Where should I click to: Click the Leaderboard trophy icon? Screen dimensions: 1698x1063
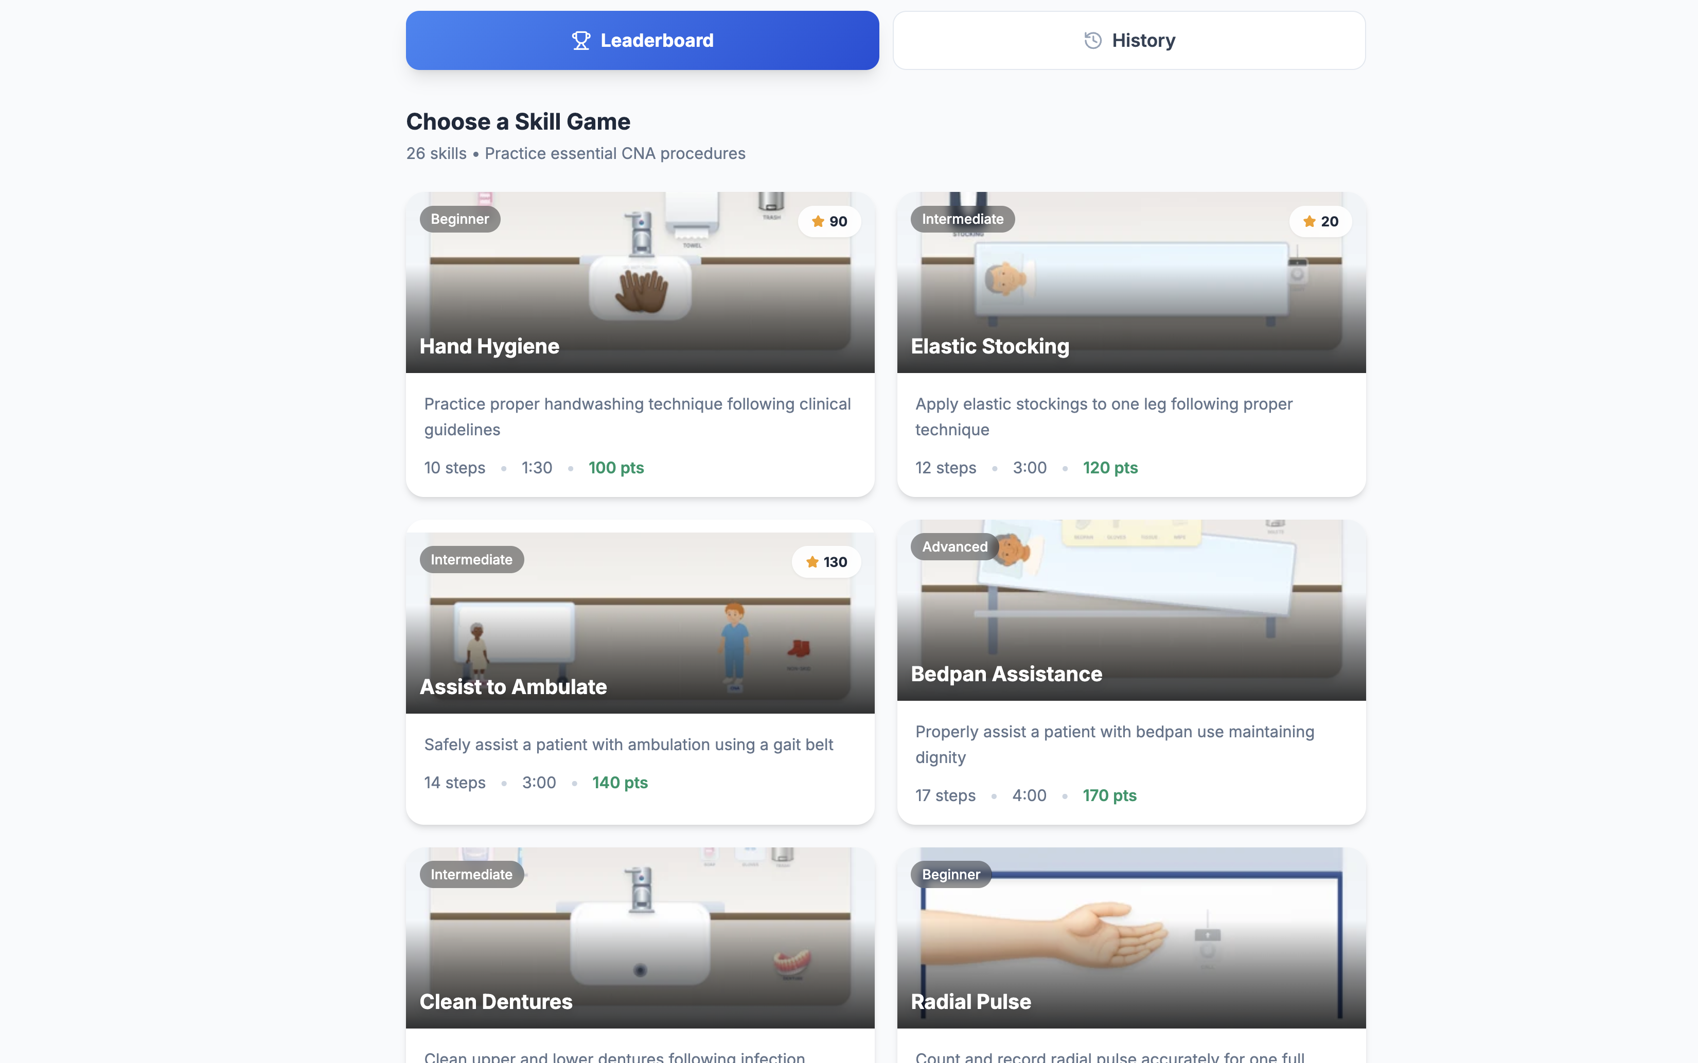pos(580,41)
